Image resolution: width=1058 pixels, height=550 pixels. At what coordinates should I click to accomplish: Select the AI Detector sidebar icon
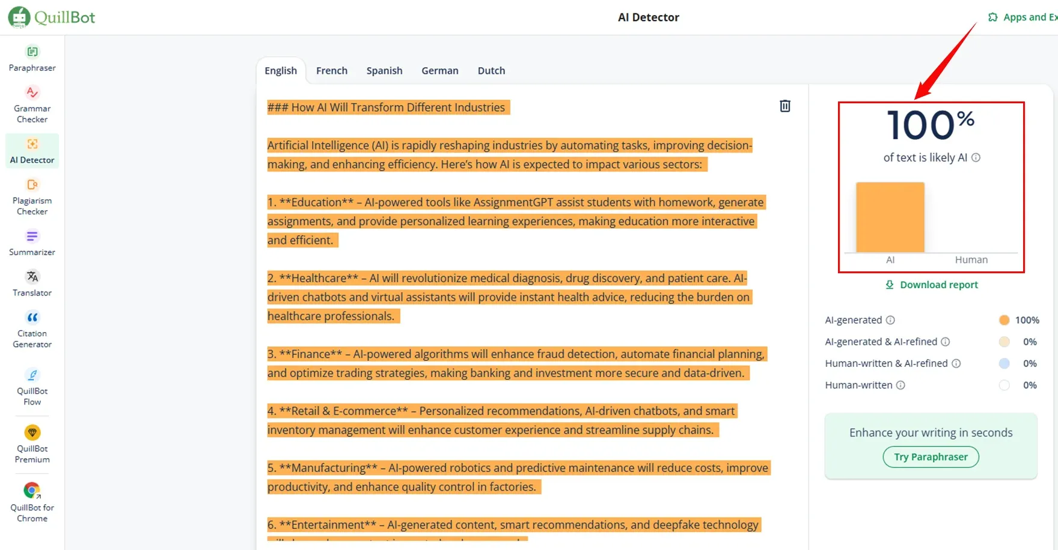(x=32, y=144)
